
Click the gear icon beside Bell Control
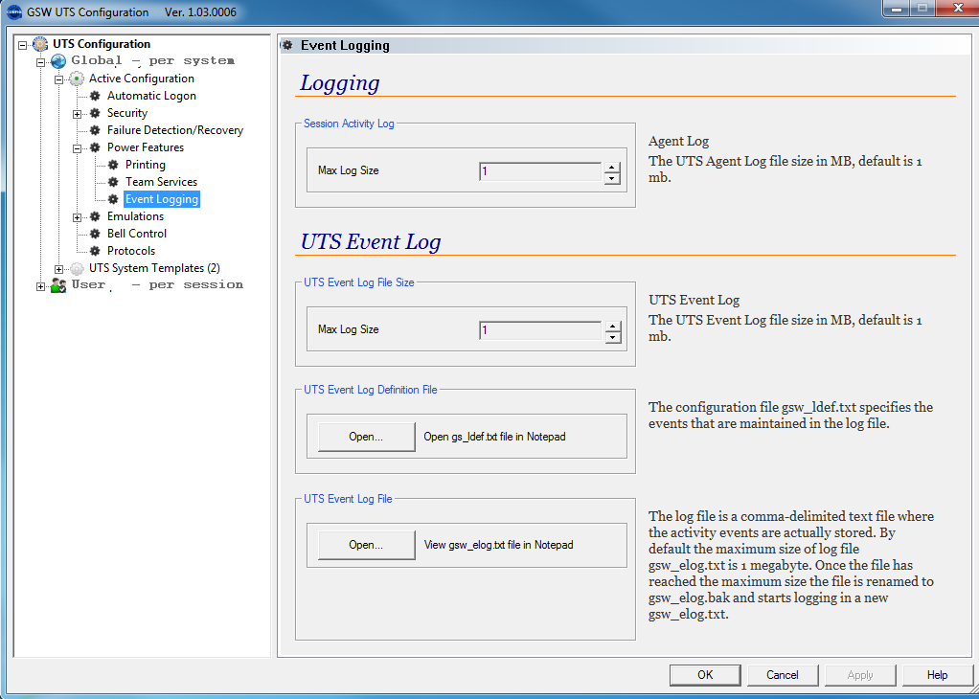tap(95, 234)
